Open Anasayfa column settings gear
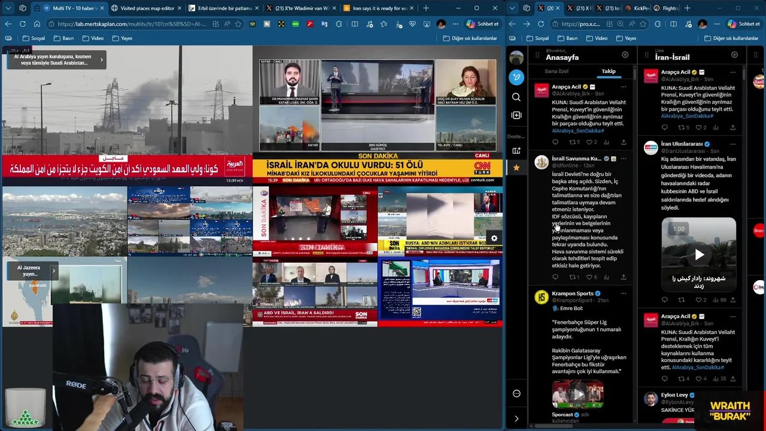 tap(625, 54)
